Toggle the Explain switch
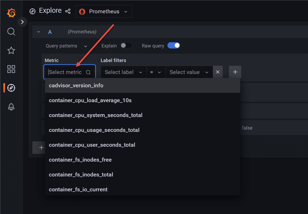 coord(126,46)
